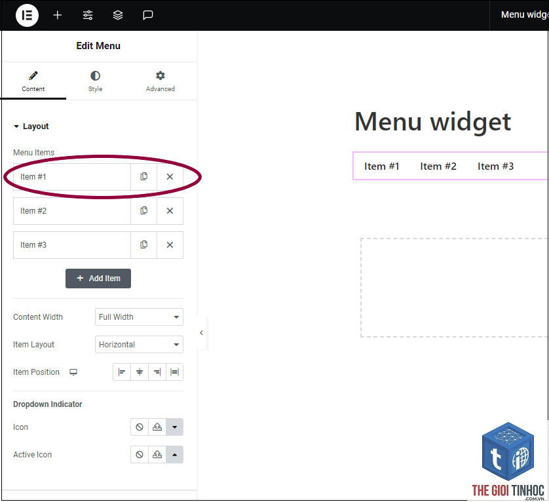Click the Edit Menu panel title
The height and width of the screenshot is (502, 549).
coord(98,46)
